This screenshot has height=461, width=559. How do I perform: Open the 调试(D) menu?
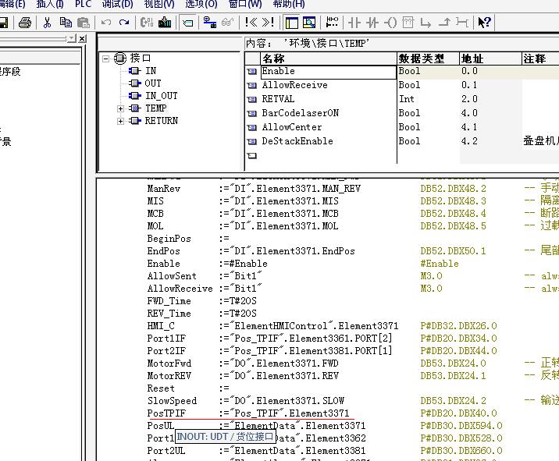tap(117, 4)
